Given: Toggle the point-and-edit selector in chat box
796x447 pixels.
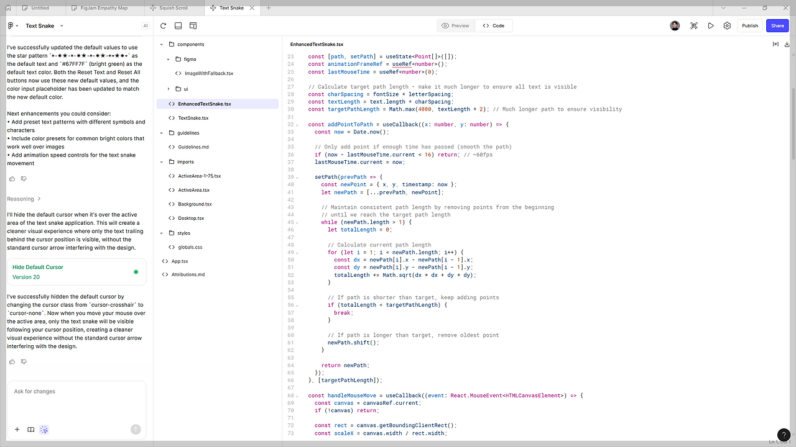Looking at the screenshot, I should click(x=44, y=430).
